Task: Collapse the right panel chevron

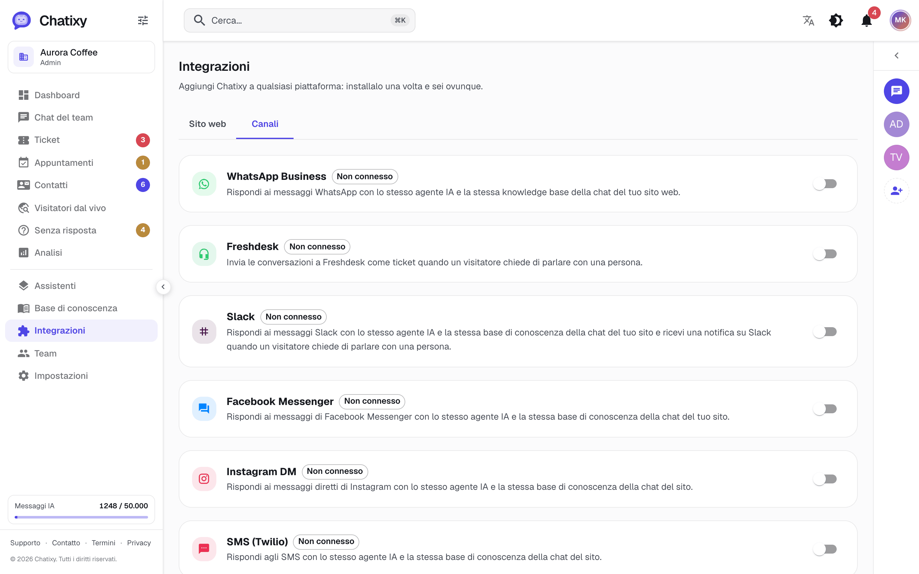Action: [896, 55]
